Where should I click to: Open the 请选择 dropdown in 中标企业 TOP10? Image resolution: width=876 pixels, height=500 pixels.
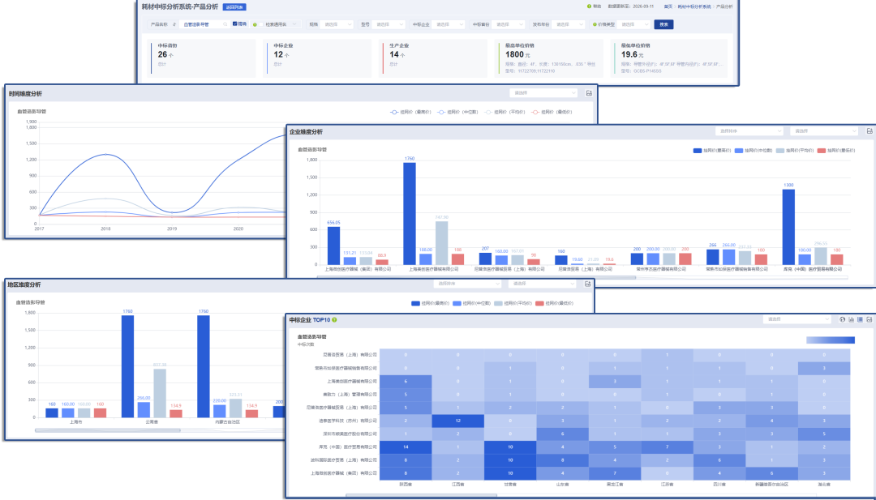click(797, 320)
